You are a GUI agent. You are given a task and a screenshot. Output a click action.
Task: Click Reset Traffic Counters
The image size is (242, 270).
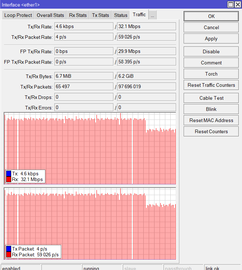211,85
